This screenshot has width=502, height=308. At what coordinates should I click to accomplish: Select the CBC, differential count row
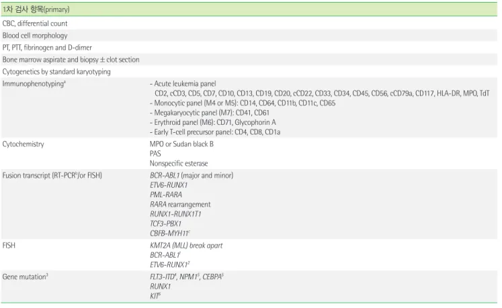pyautogui.click(x=249, y=23)
